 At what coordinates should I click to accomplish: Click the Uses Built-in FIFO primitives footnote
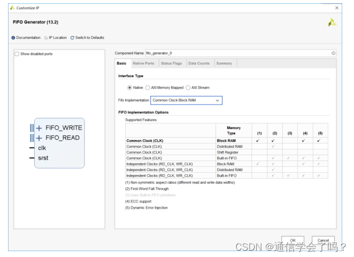tap(150, 195)
